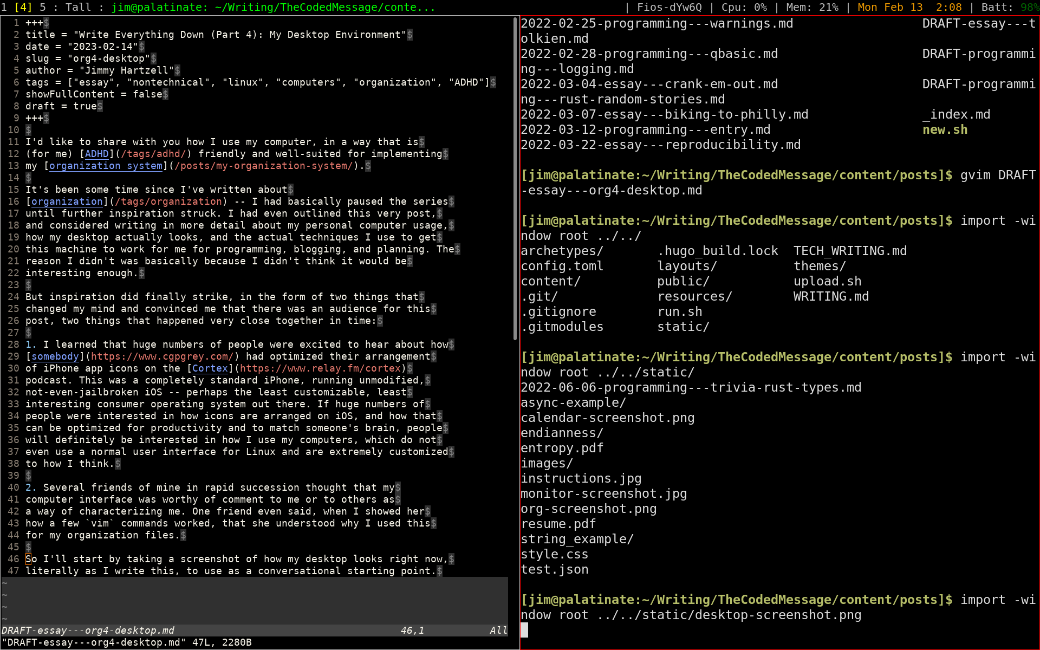This screenshot has height=650, width=1040.
Task: Click the Tall layout indicator
Action: click(x=77, y=7)
